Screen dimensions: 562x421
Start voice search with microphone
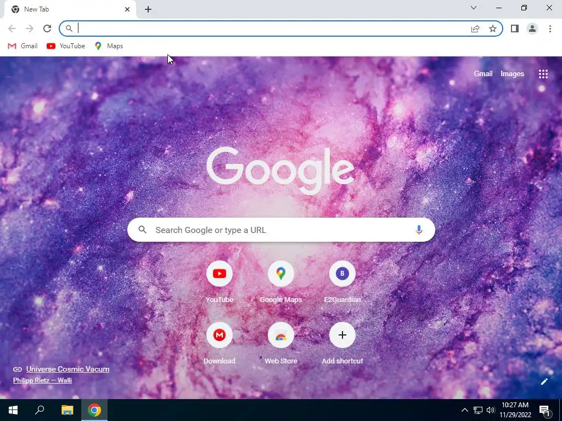419,230
